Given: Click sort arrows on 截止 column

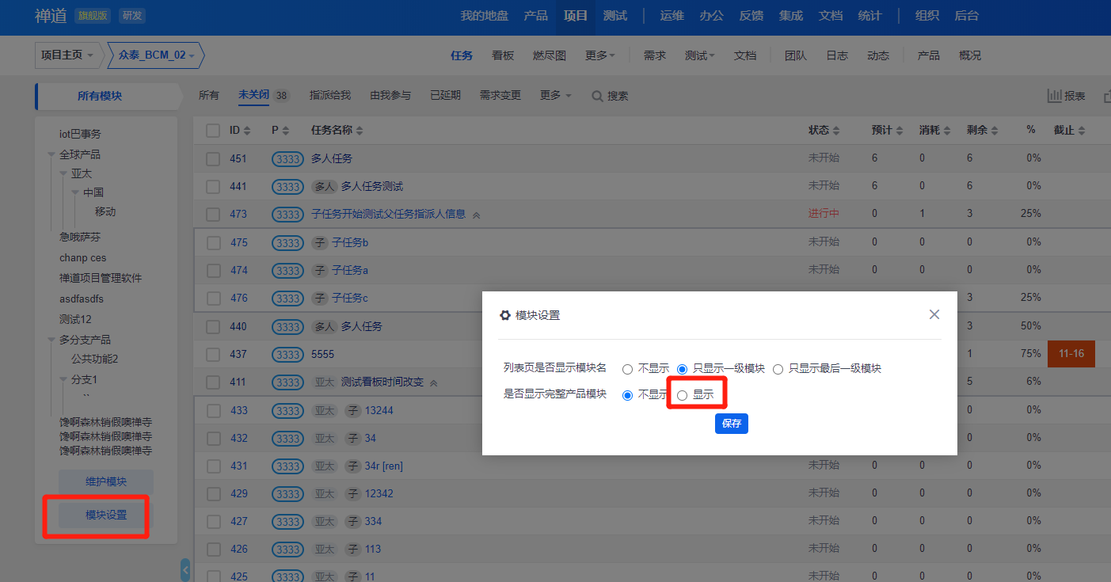Looking at the screenshot, I should [x=1082, y=131].
